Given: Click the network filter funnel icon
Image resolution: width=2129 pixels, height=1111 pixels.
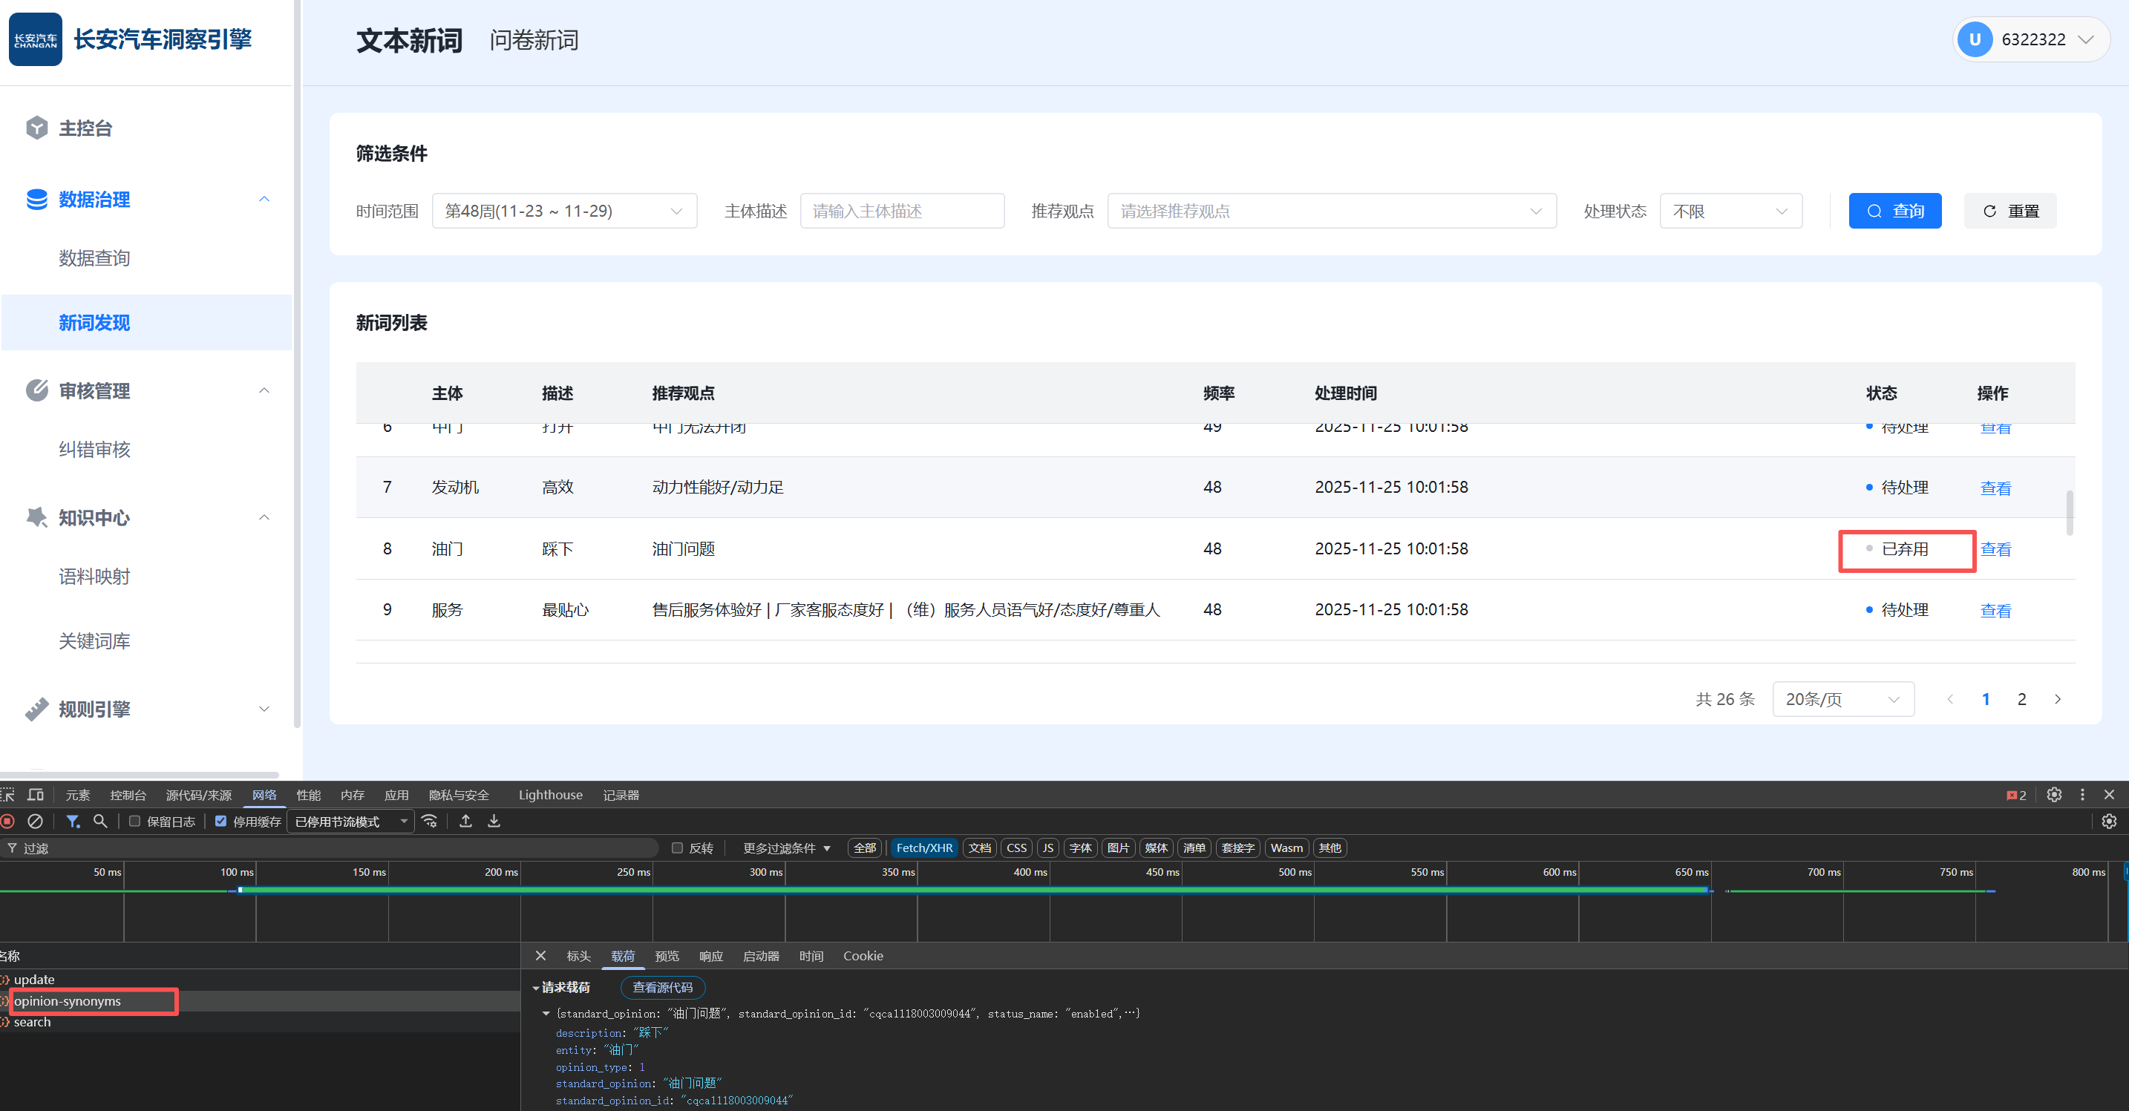Looking at the screenshot, I should coord(73,821).
